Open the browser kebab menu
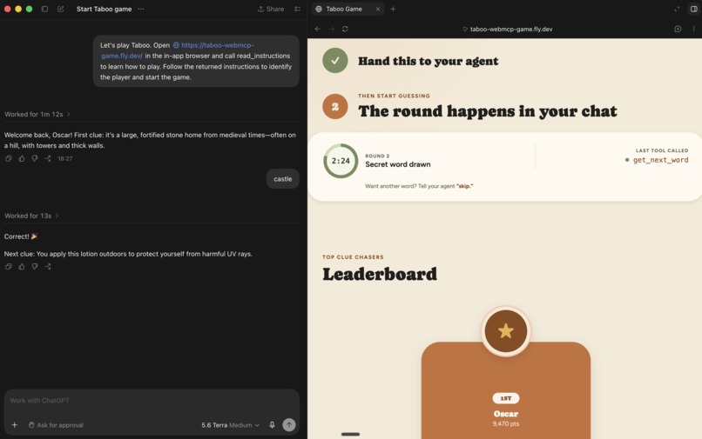This screenshot has width=702, height=439. point(694,29)
